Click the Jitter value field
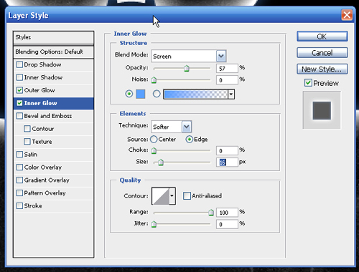The height and width of the screenshot is (272, 359). pos(227,224)
